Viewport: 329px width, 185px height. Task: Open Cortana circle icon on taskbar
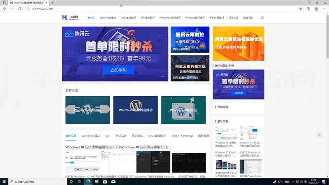71,182
